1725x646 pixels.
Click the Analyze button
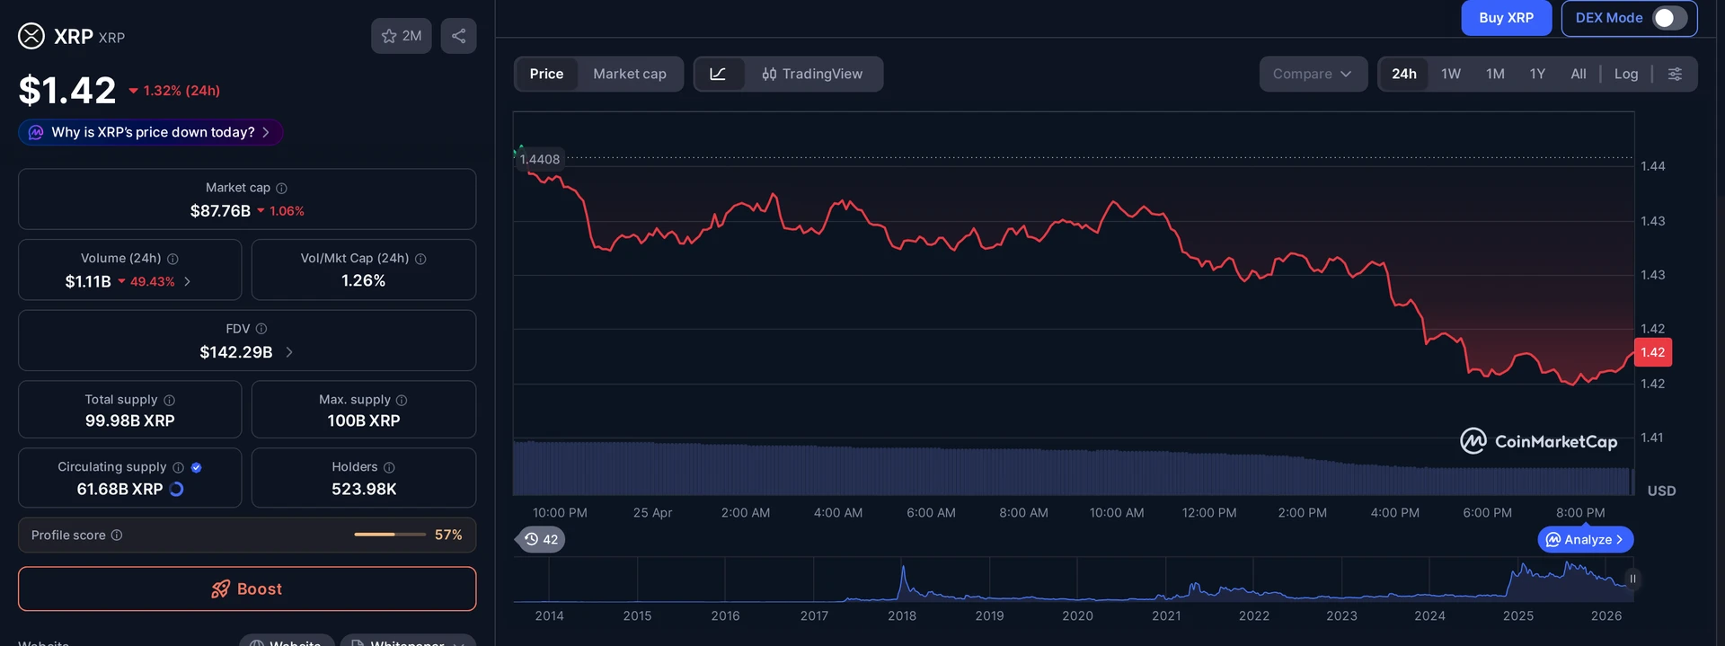click(x=1586, y=539)
